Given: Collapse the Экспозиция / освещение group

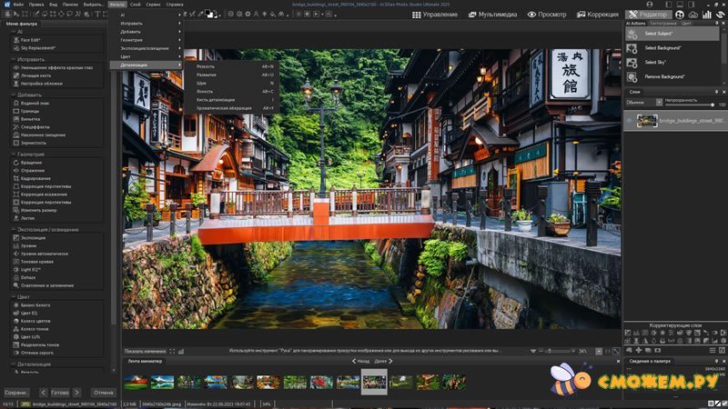Looking at the screenshot, I should 13,229.
